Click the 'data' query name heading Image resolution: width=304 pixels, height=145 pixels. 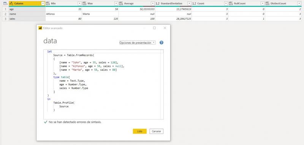(50, 41)
